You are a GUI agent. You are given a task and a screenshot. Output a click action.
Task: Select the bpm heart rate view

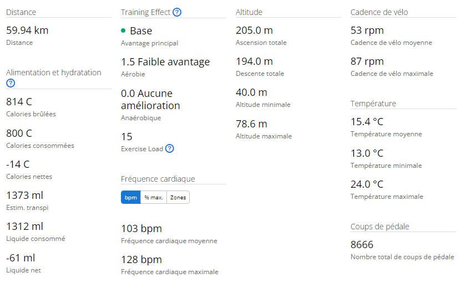131,198
